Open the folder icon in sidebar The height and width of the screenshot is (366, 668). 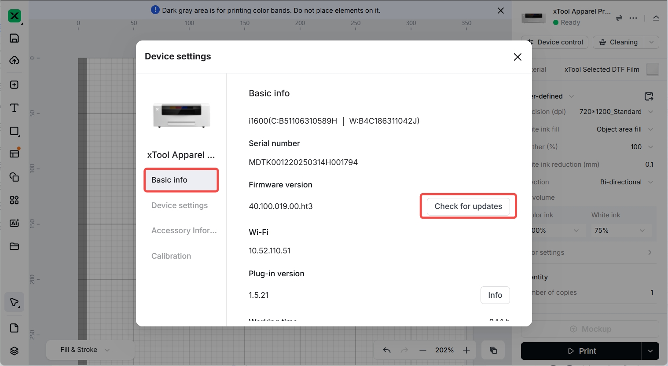click(x=15, y=246)
